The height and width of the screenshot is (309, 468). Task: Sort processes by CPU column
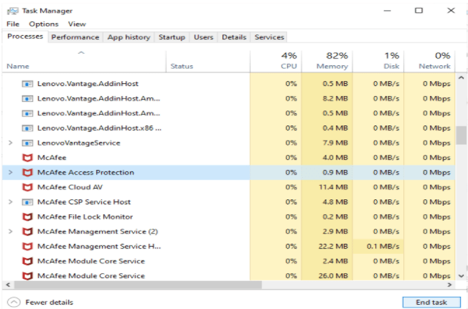[276, 62]
